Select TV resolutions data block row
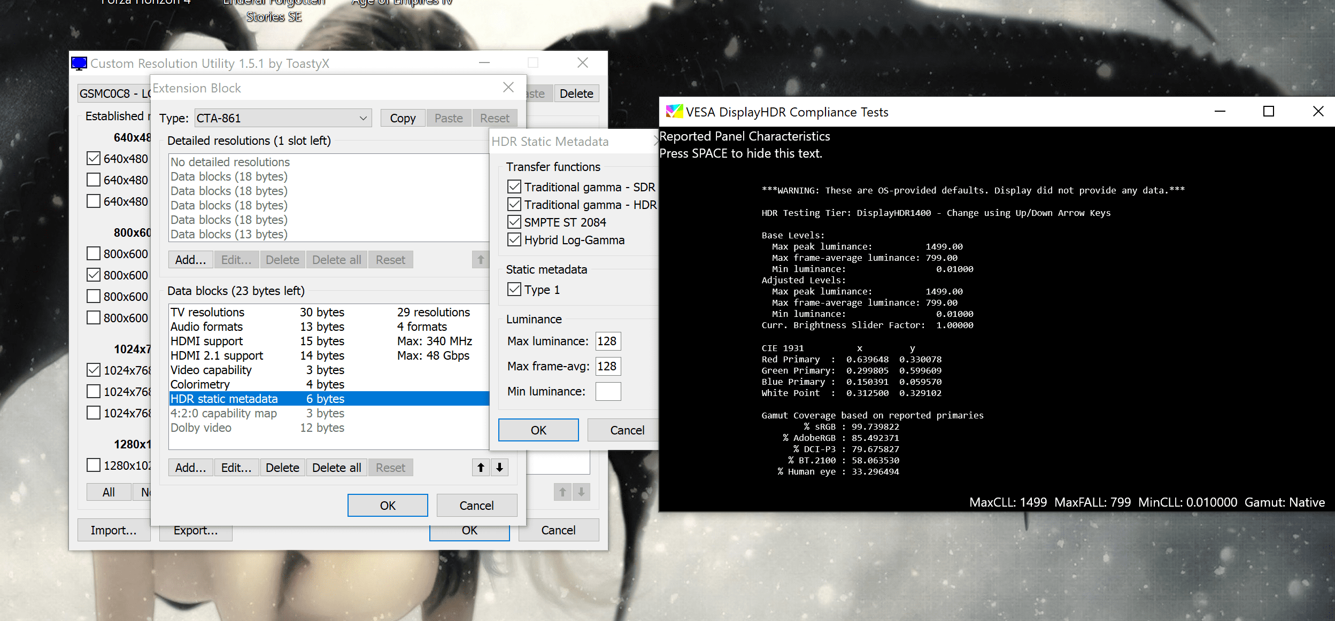The height and width of the screenshot is (621, 1335). tap(329, 312)
